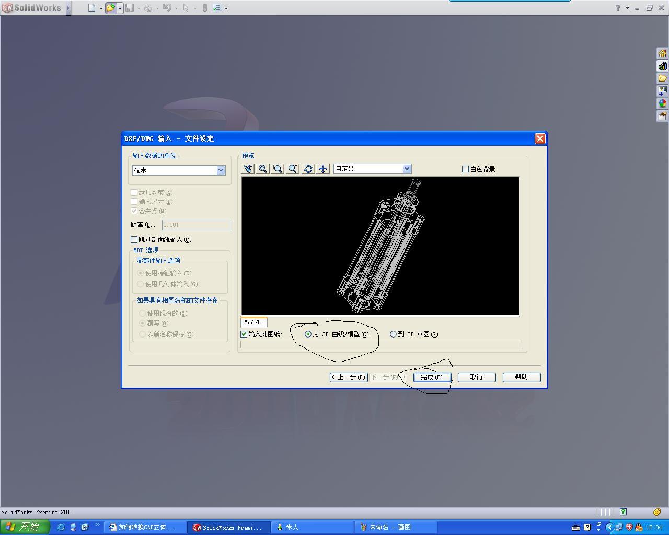
Task: Click the Undo arrow icon
Action: (167, 8)
